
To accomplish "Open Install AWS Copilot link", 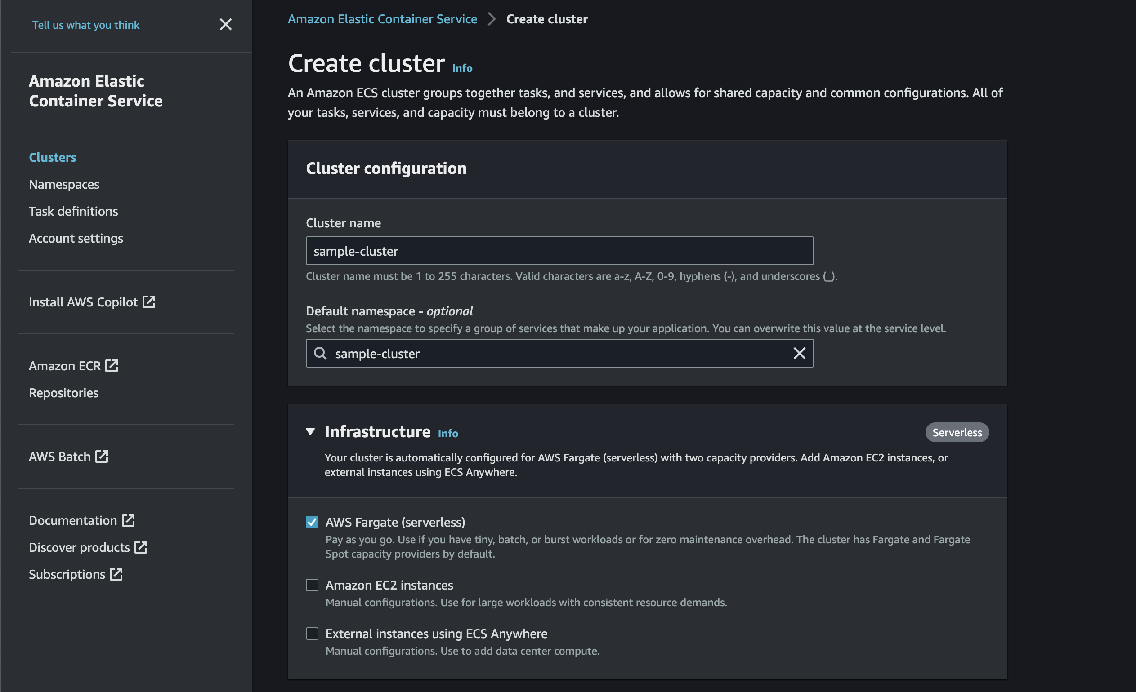I will coord(92,302).
